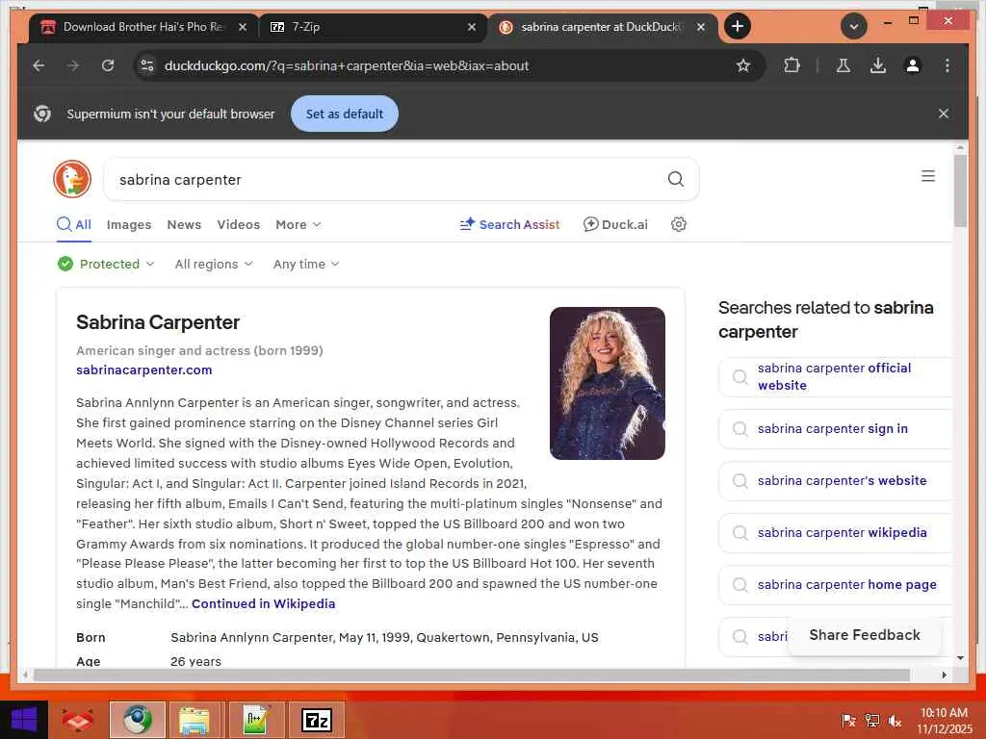Click the scroll down arrow of the page
Image resolution: width=986 pixels, height=739 pixels.
tap(960, 658)
